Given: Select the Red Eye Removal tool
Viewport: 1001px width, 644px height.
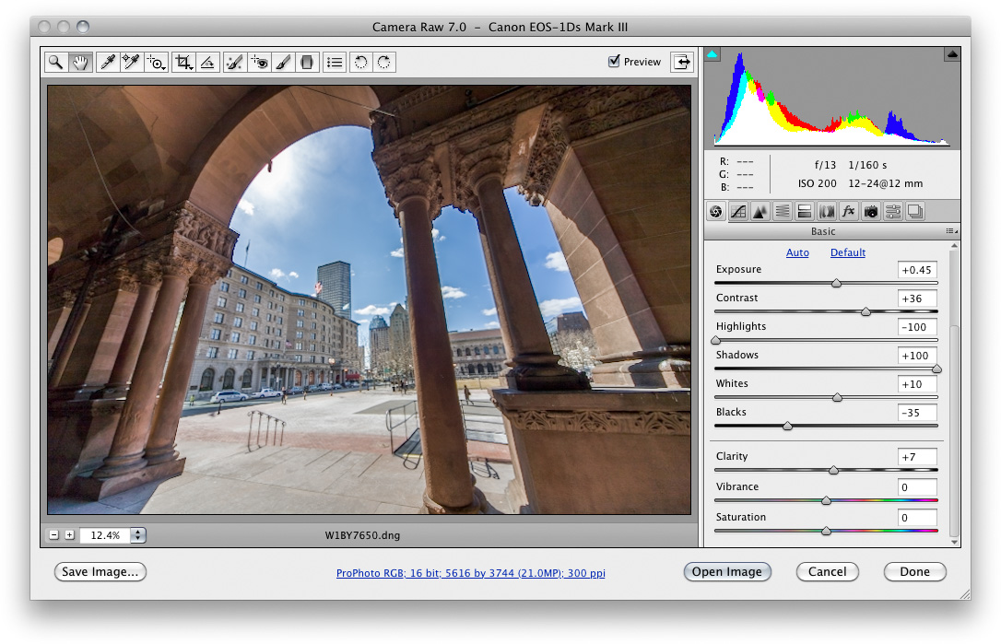Looking at the screenshot, I should pyautogui.click(x=259, y=62).
